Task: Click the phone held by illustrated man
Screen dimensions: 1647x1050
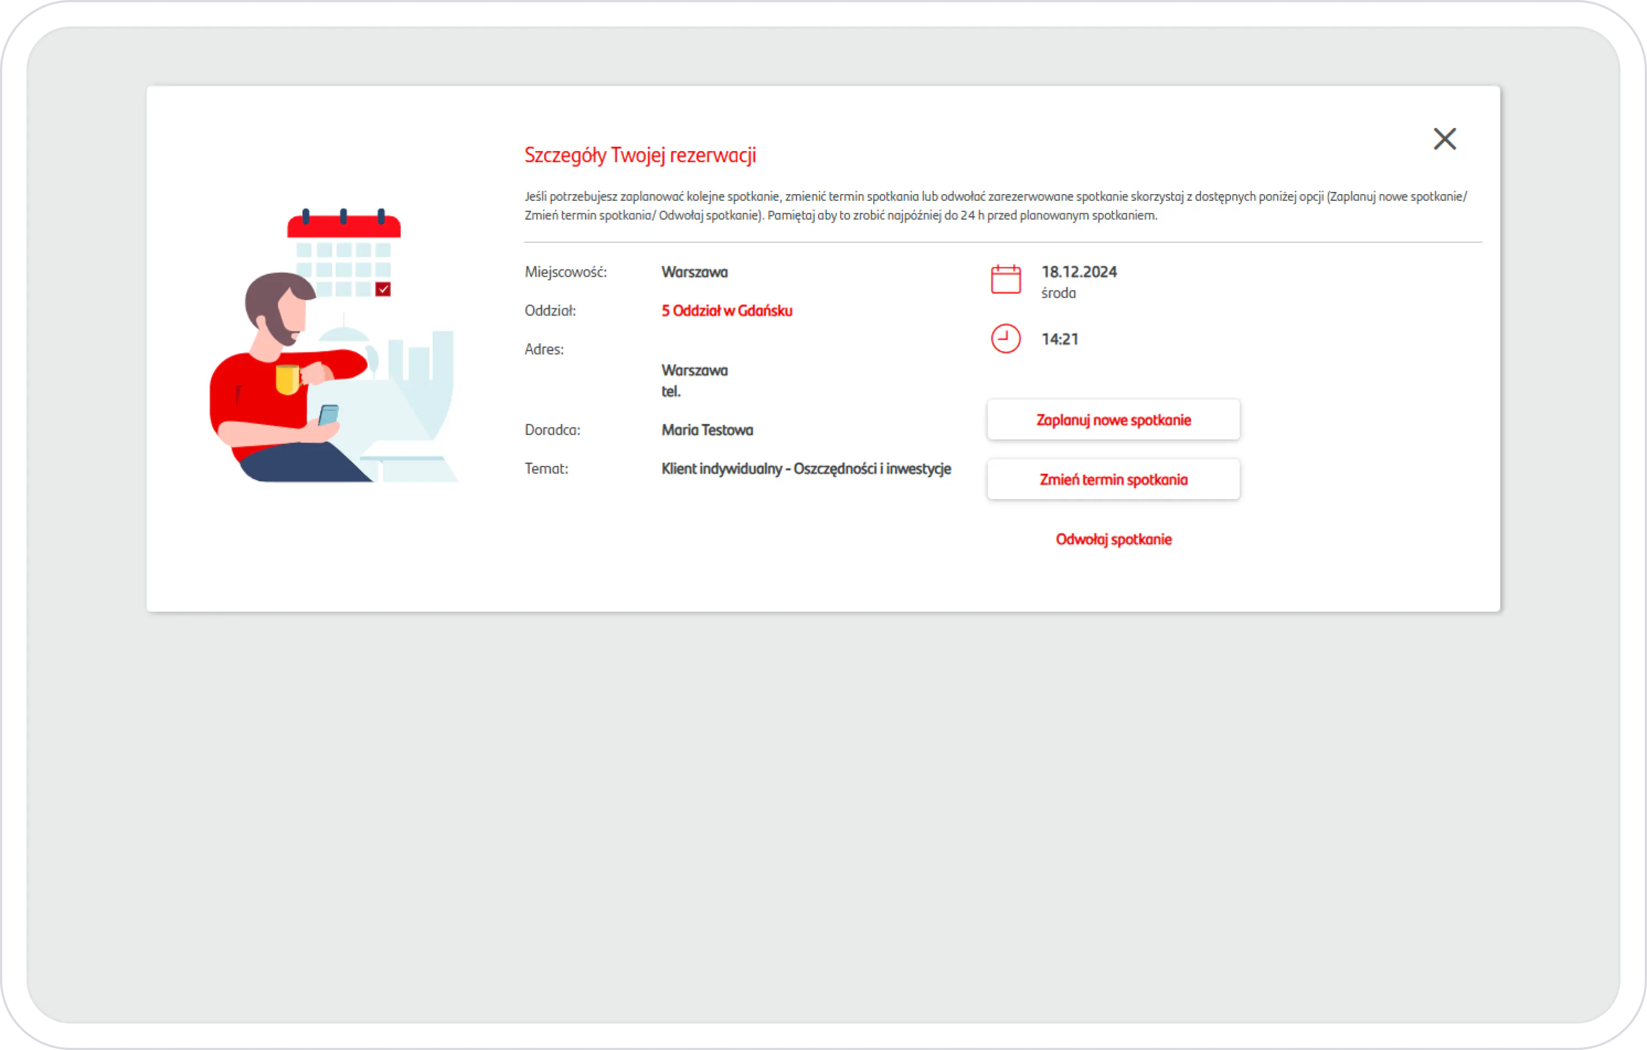Action: click(x=329, y=415)
